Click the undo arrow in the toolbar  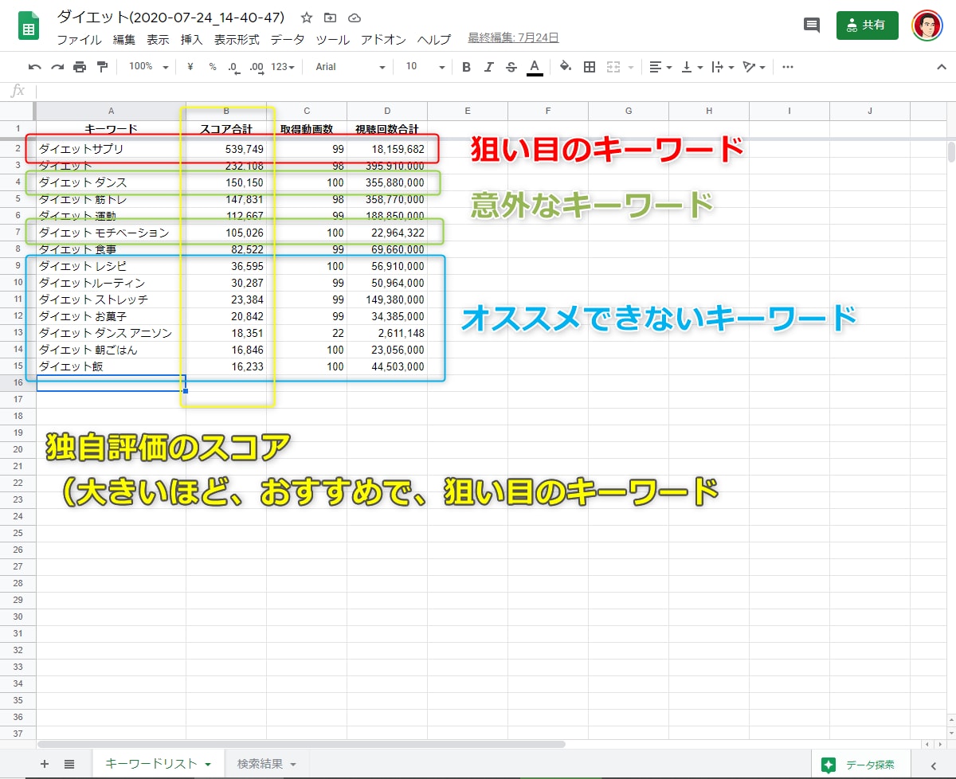[35, 67]
